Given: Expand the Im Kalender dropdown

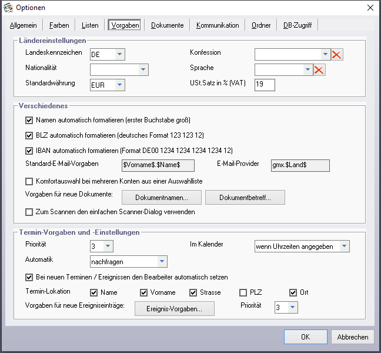Looking at the screenshot, I should [x=344, y=246].
